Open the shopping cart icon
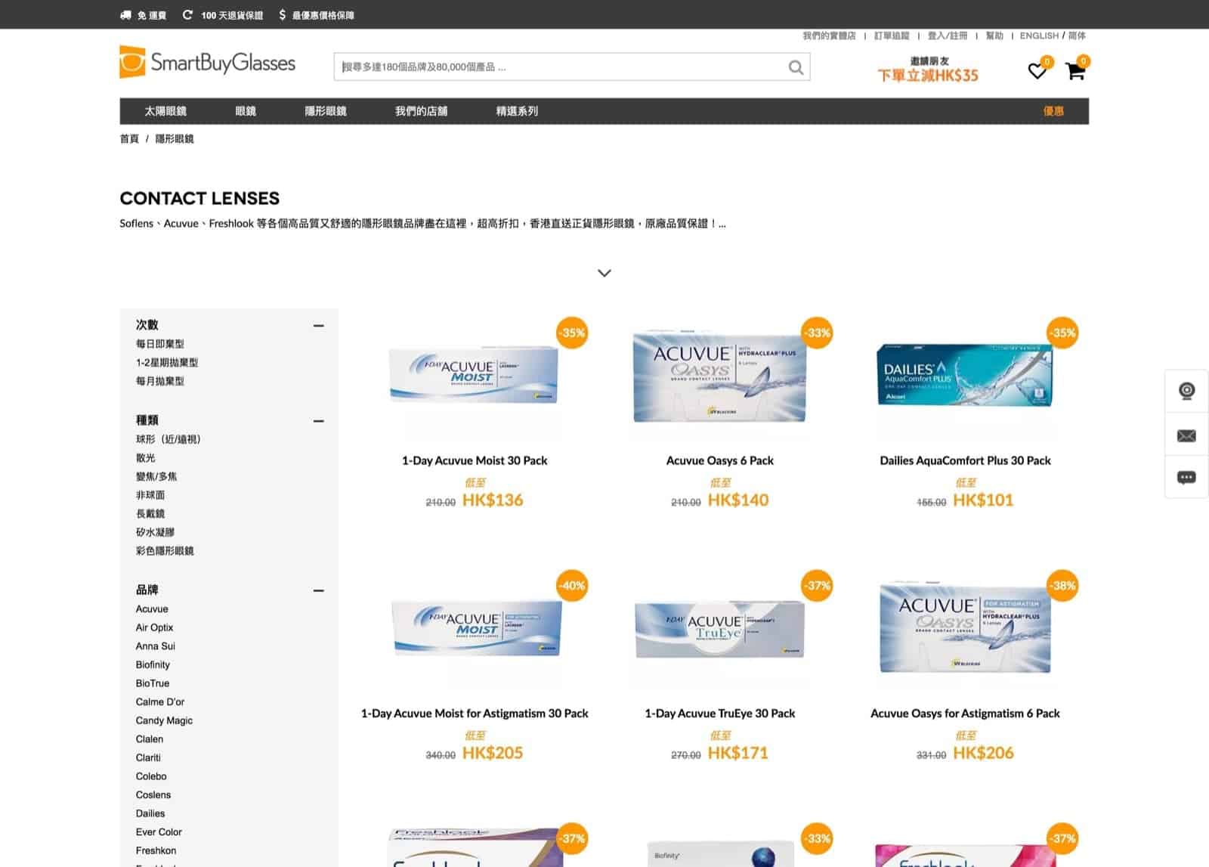 coord(1075,71)
